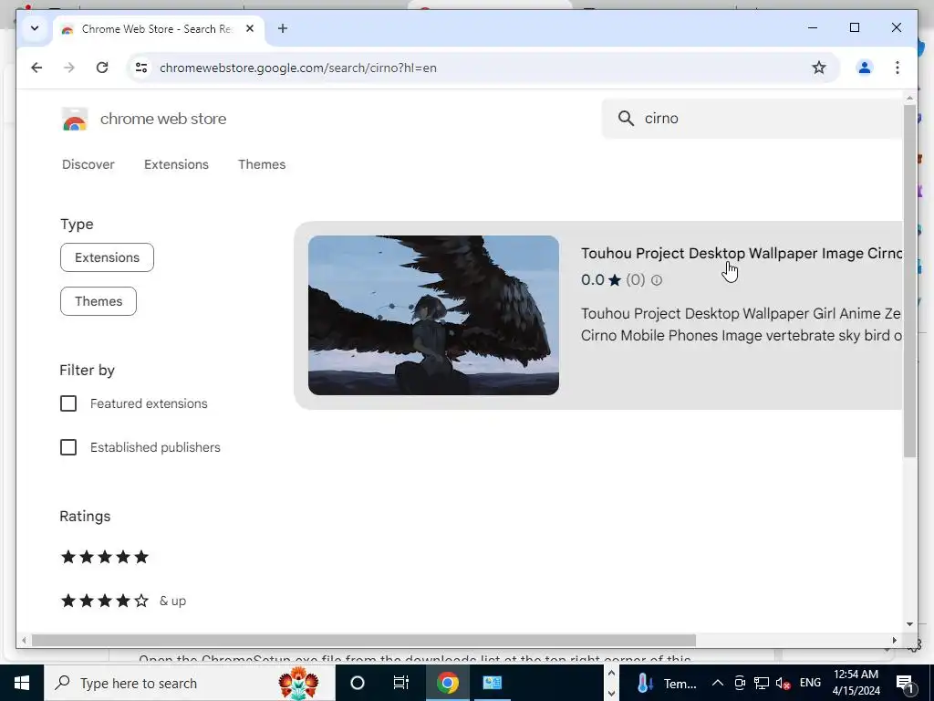The height and width of the screenshot is (701, 934).
Task: Open a new tab with plus button
Action: pos(283,28)
